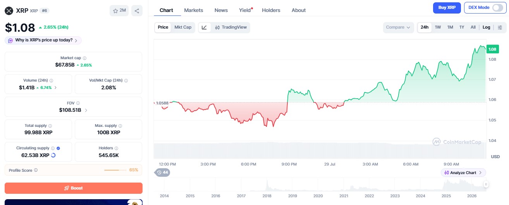Click the verified badge next to Circulating supply
509x205 pixels.
coord(58,148)
